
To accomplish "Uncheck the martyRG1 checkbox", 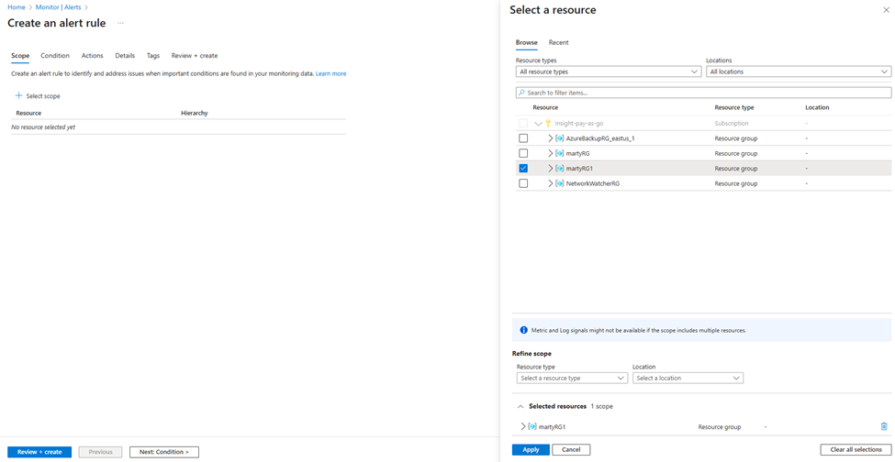I will click(523, 169).
